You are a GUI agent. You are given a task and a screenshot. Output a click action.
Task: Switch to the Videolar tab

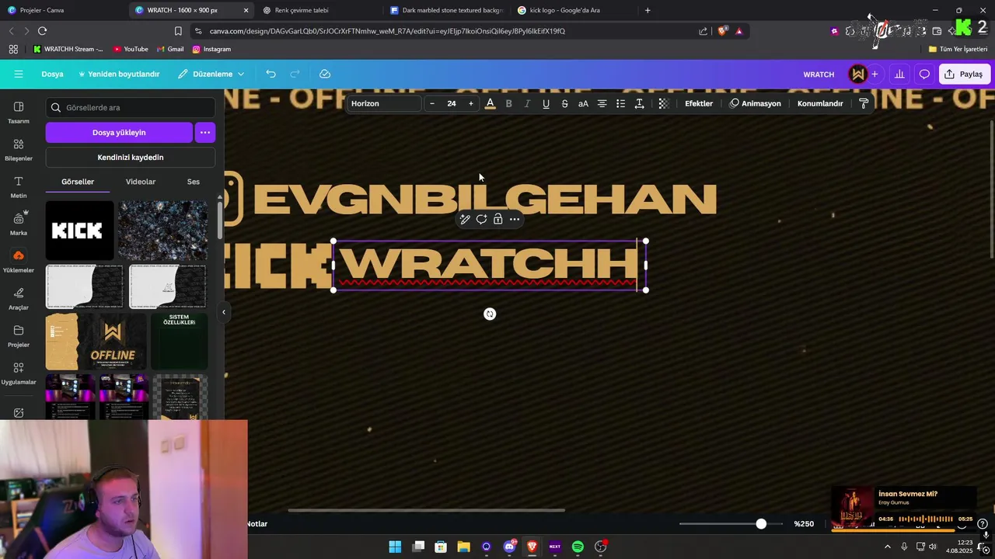[x=141, y=182]
